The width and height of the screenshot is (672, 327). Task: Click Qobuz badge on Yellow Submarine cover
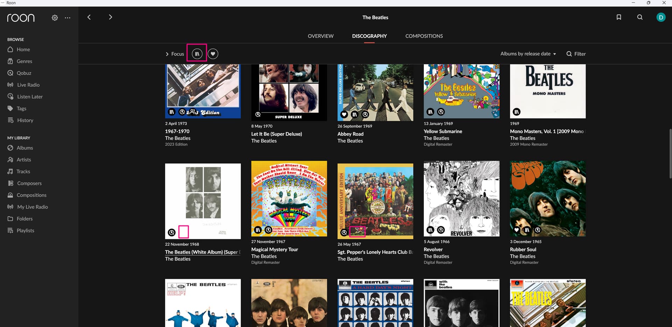click(x=441, y=112)
